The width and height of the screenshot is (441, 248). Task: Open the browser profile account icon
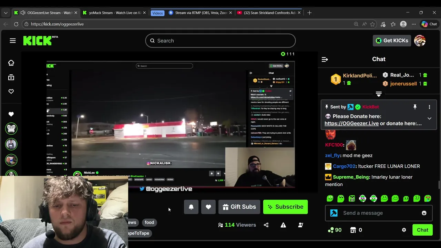point(403,24)
